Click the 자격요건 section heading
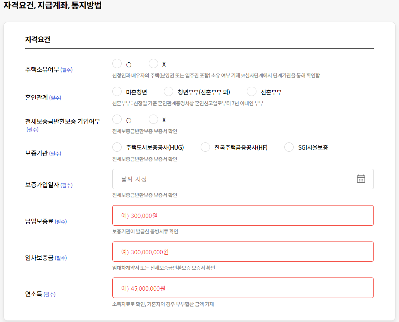The image size is (399, 322). click(x=38, y=39)
